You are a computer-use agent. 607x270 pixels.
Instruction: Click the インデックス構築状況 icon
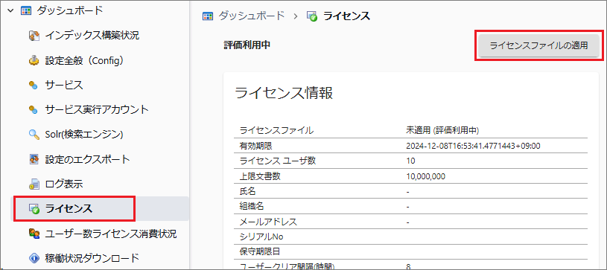click(34, 36)
